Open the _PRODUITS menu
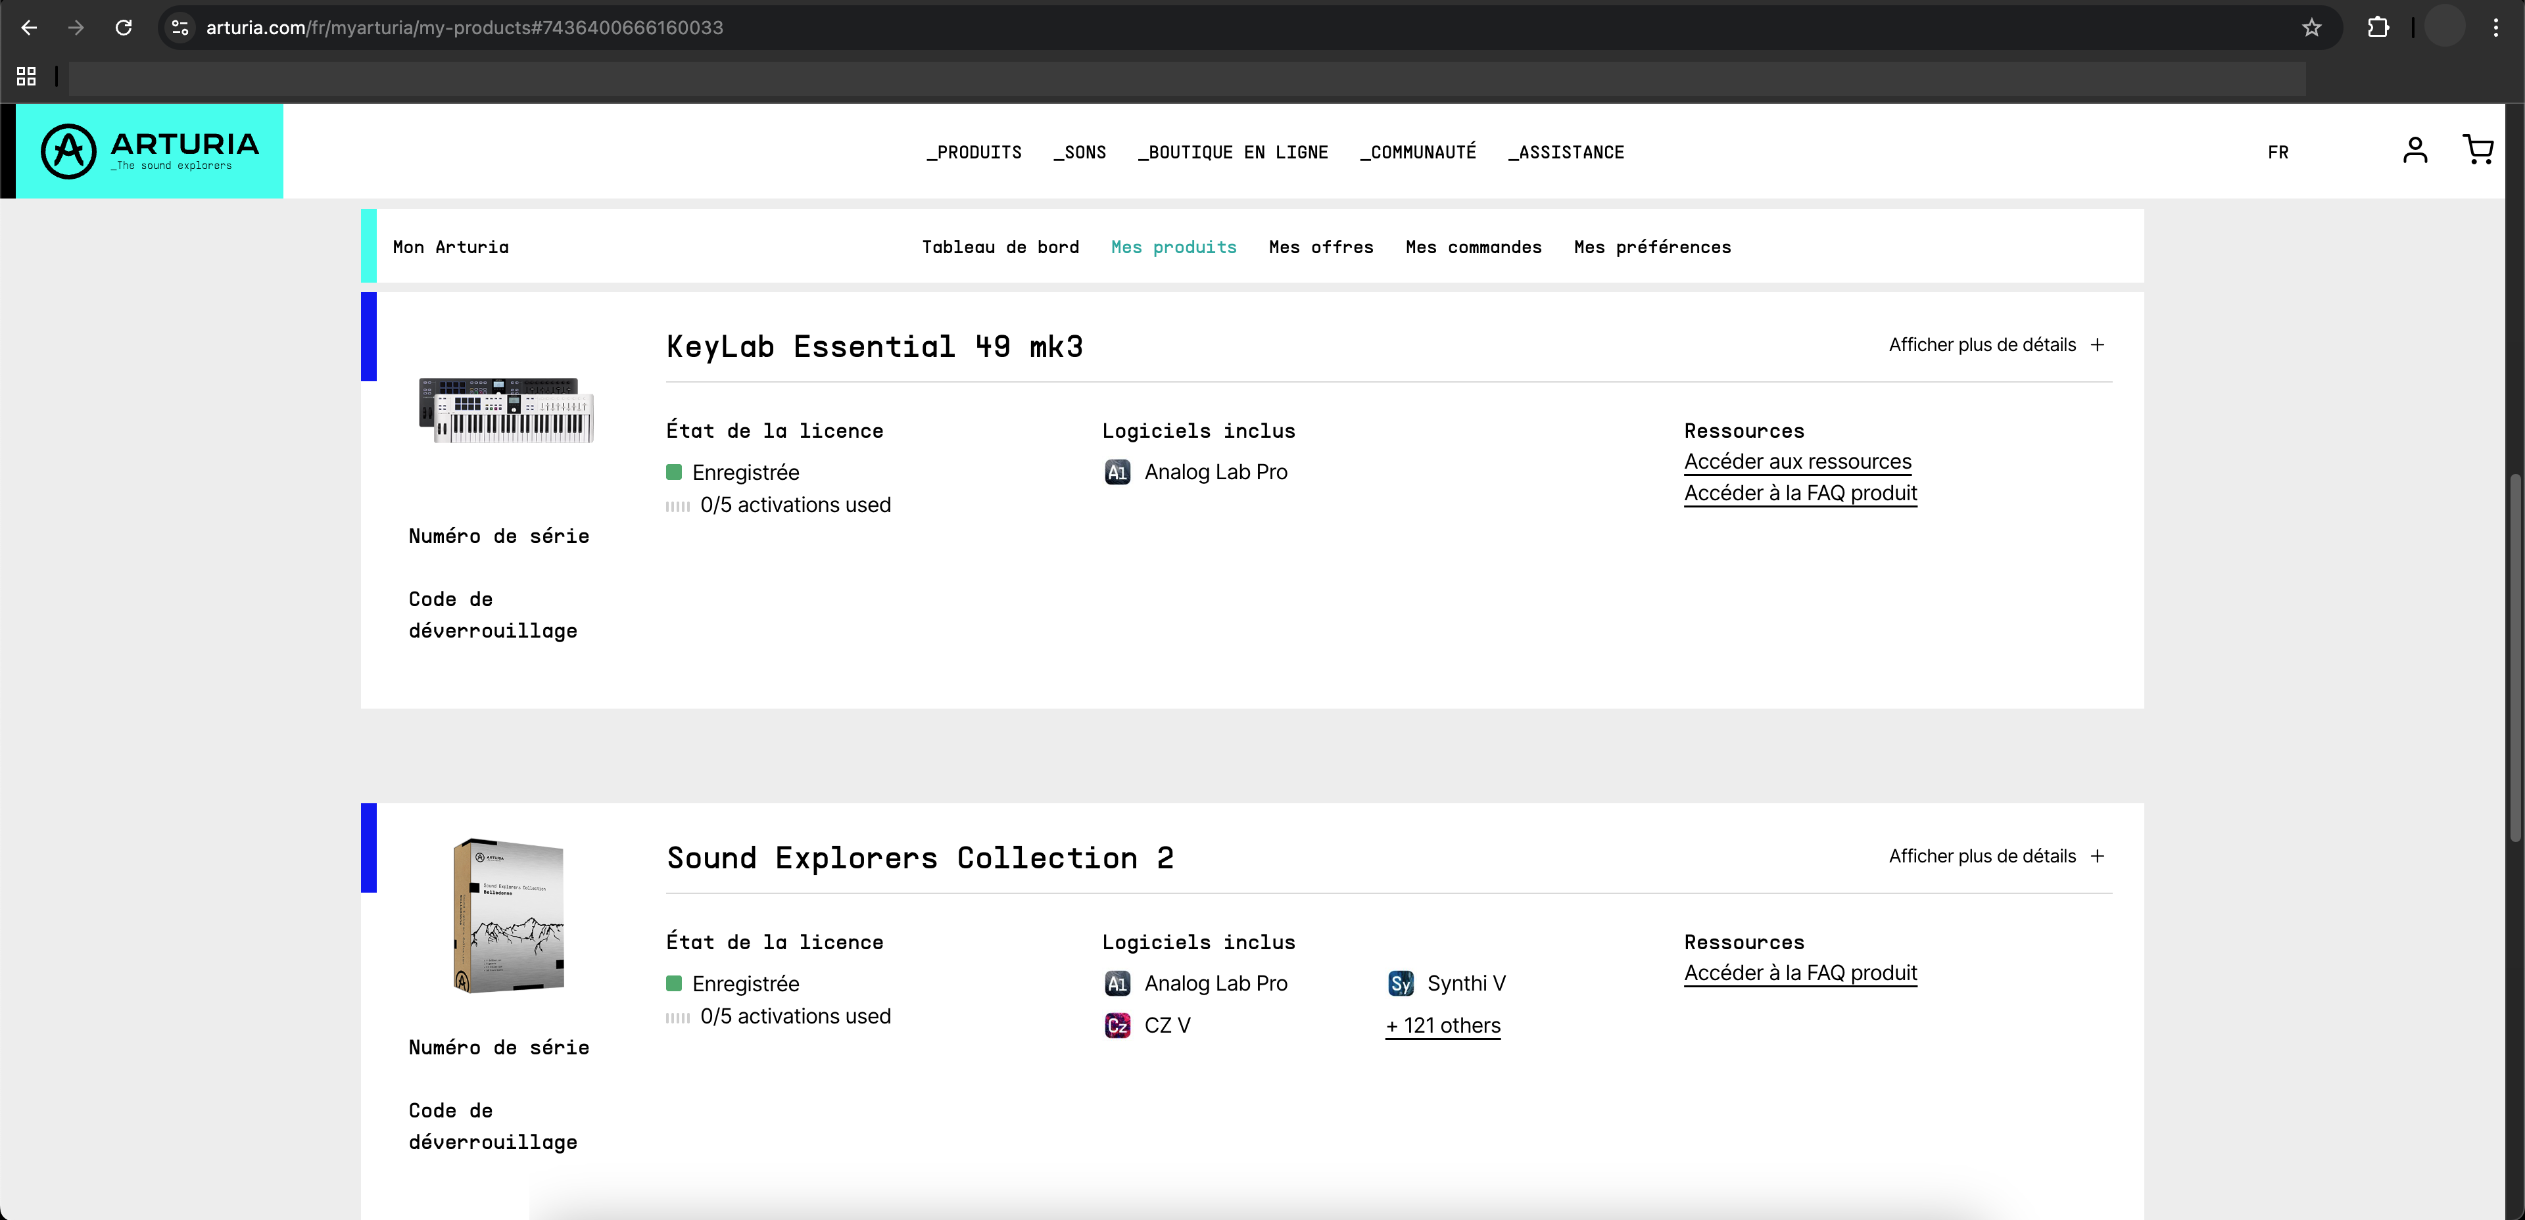The width and height of the screenshot is (2525, 1220). click(973, 152)
